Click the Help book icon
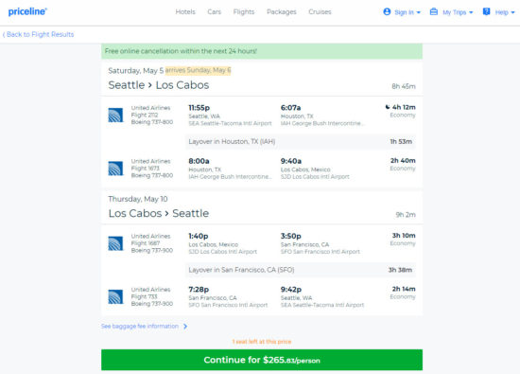The height and width of the screenshot is (374, 520). click(x=486, y=11)
